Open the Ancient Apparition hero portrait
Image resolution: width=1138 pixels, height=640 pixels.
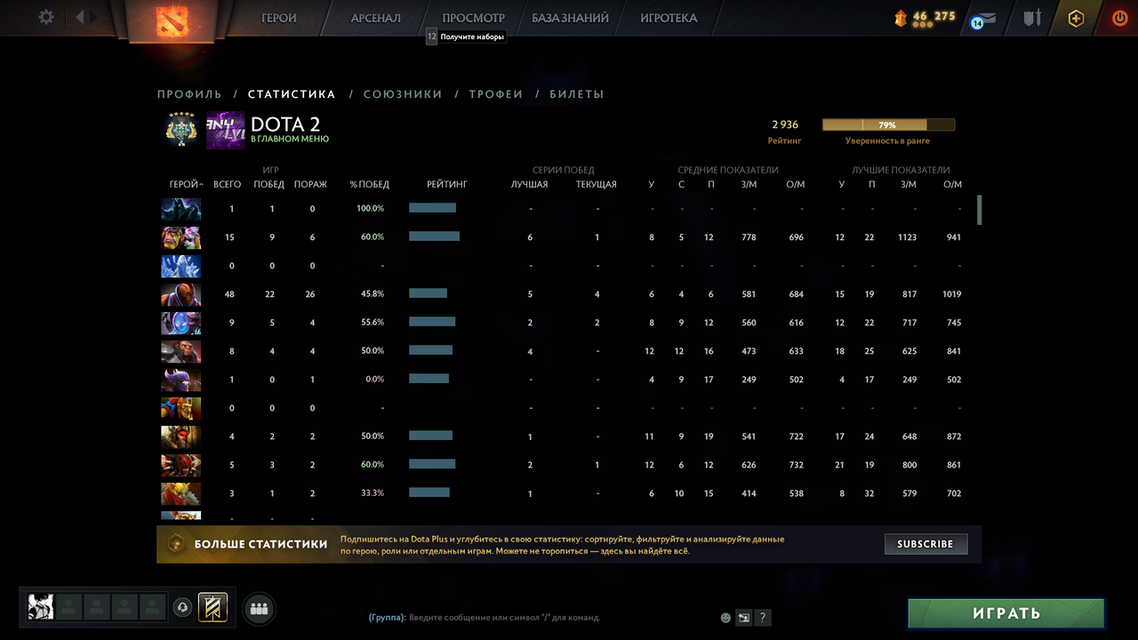click(180, 266)
